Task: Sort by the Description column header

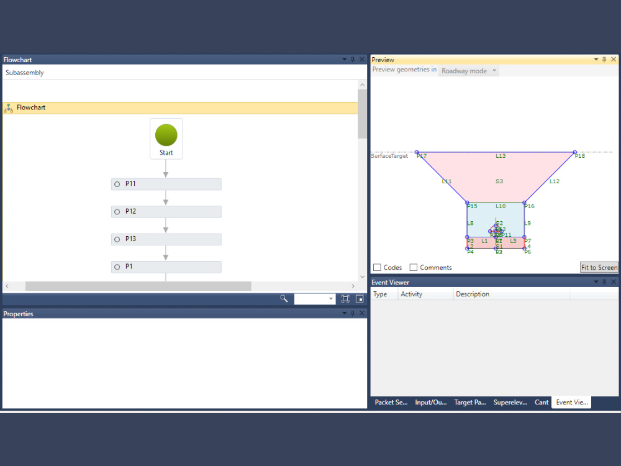Action: pyautogui.click(x=511, y=294)
